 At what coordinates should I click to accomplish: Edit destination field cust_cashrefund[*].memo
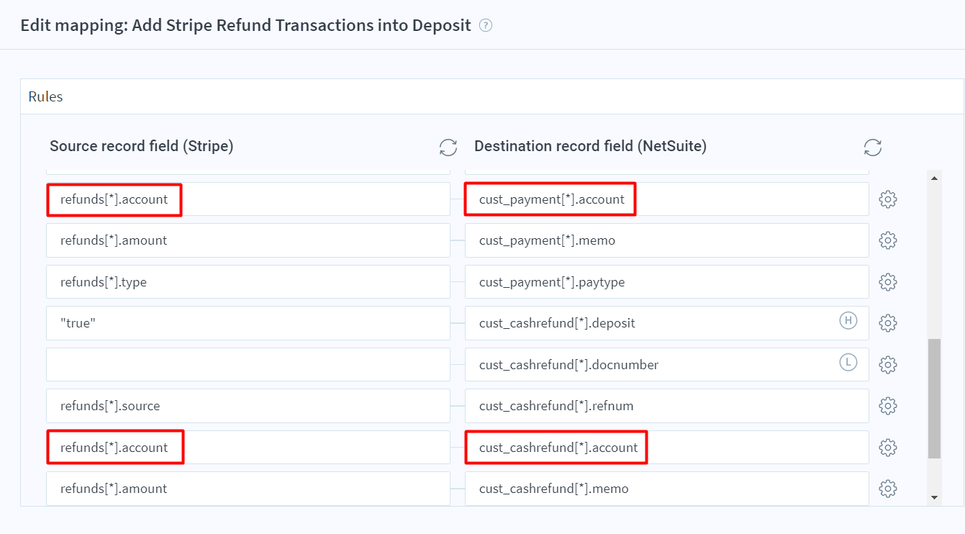667,489
